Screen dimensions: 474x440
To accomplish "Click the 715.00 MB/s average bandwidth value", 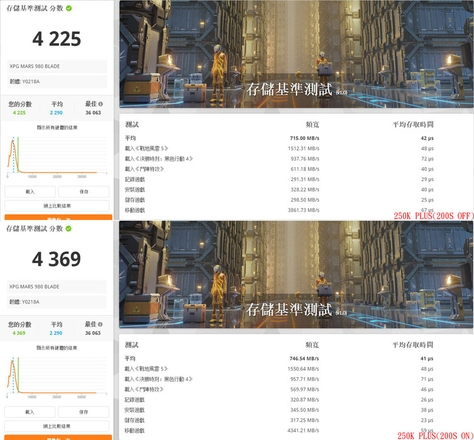I will [x=304, y=138].
